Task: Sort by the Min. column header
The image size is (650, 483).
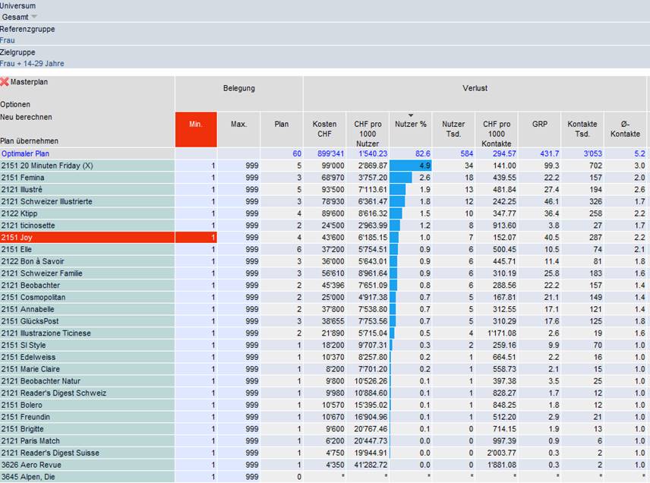Action: click(196, 129)
